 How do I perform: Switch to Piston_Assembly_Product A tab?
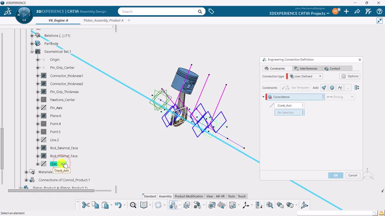(103, 20)
